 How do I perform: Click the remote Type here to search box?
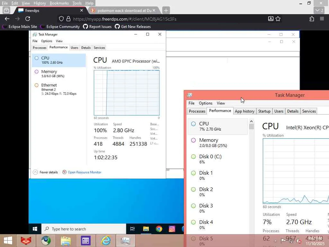click(x=84, y=229)
